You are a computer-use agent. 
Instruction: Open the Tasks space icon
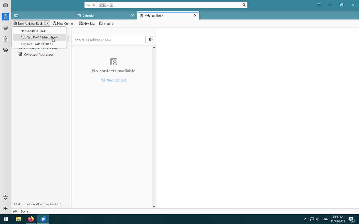tap(5, 39)
